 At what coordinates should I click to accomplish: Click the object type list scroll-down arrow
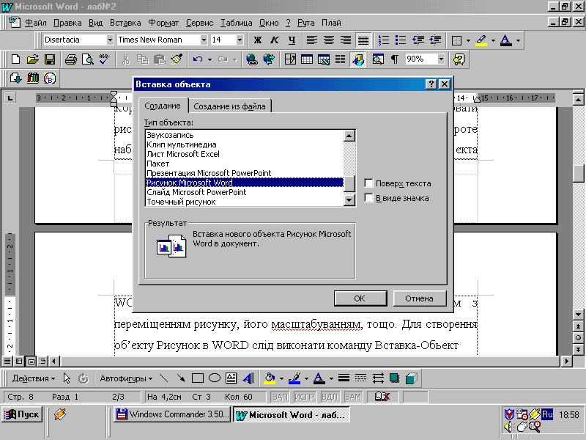point(349,199)
